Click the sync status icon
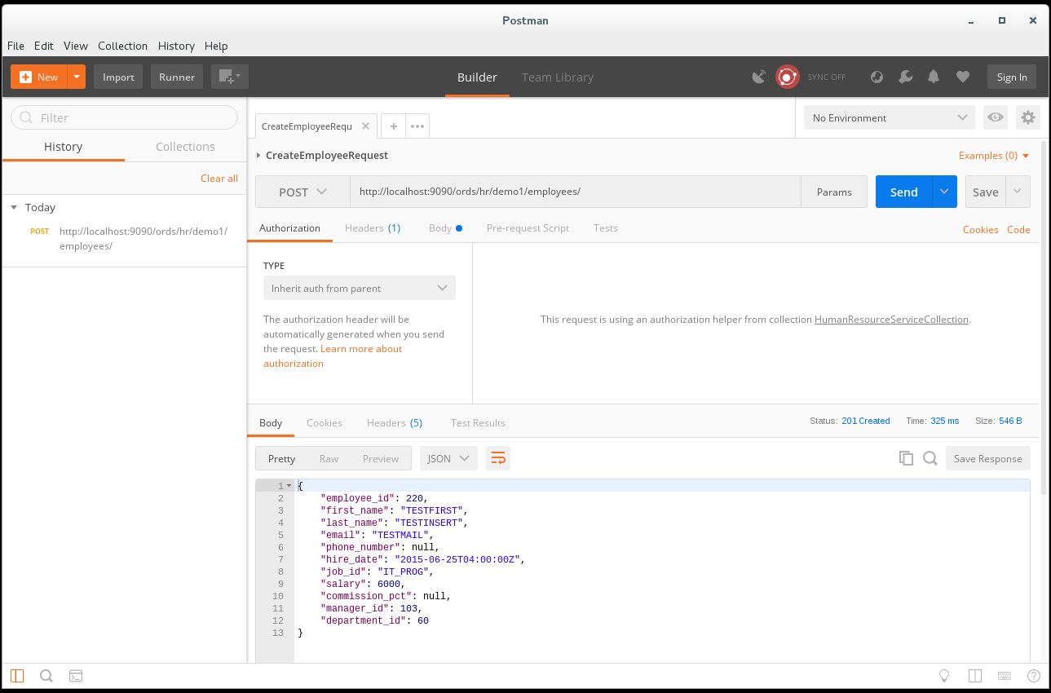The width and height of the screenshot is (1051, 693). 787,77
